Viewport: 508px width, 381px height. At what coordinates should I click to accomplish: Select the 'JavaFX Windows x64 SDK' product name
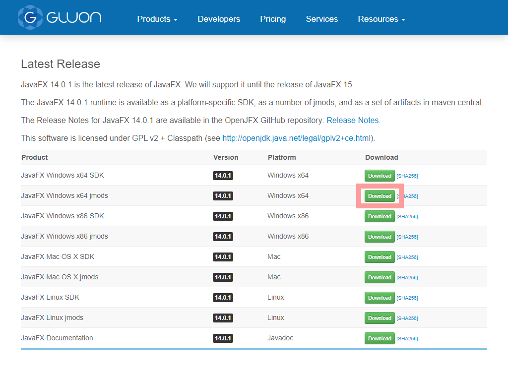pyautogui.click(x=63, y=175)
